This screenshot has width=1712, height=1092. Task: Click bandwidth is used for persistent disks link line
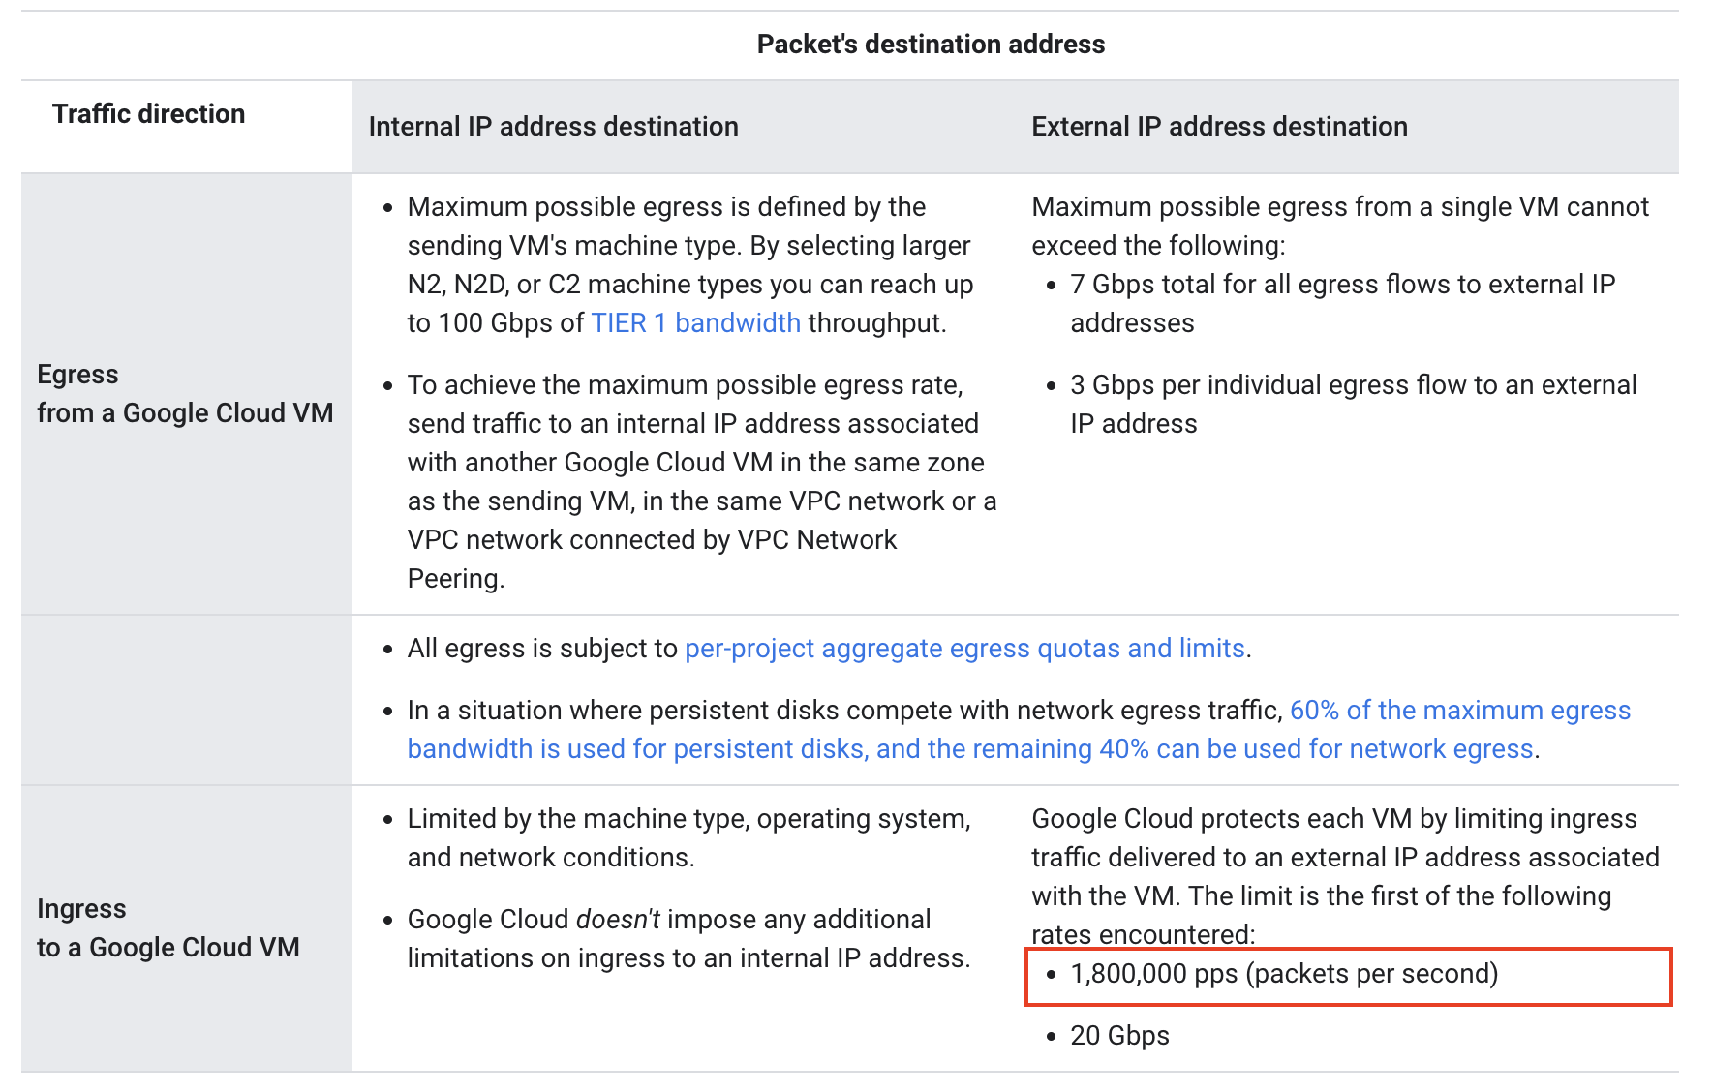click(970, 748)
